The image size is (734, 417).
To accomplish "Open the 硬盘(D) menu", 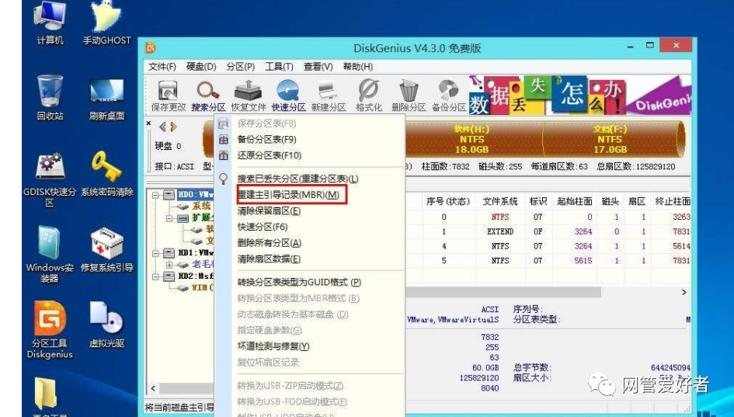I will pos(201,67).
